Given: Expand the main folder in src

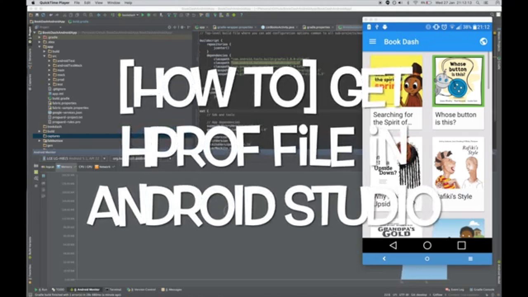Looking at the screenshot, I should click(x=49, y=70).
